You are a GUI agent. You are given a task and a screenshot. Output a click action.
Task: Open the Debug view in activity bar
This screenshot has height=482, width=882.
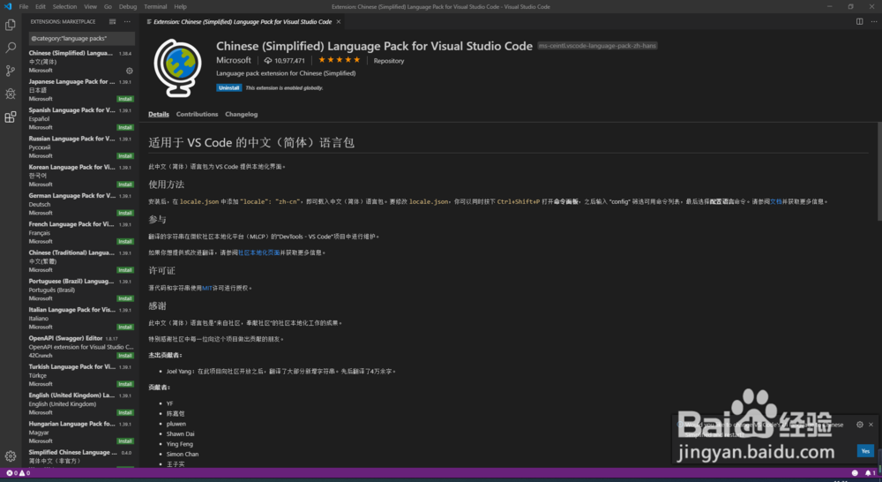coord(10,94)
